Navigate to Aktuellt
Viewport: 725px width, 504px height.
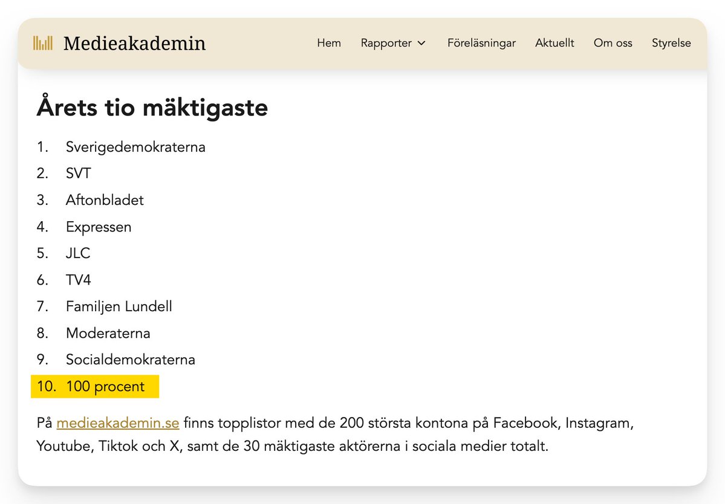554,43
